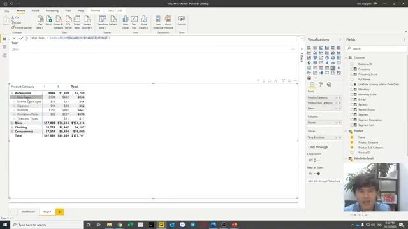
Task: Open the View ribbon tab
Action: (x=68, y=11)
